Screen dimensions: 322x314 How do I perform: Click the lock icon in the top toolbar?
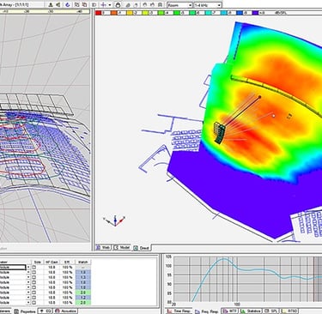coord(118,4)
